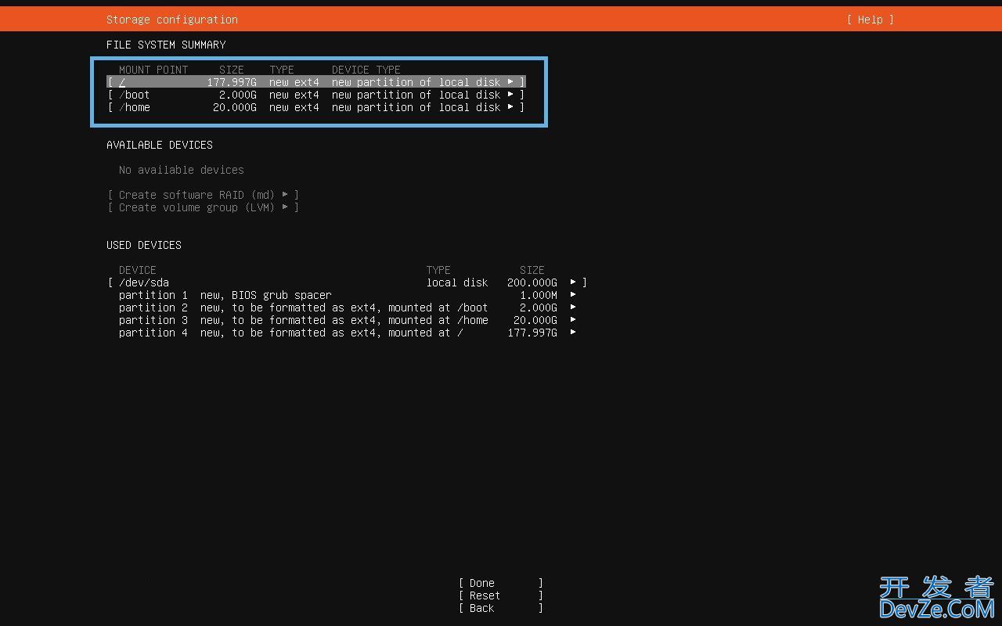Click the 2.000G size in file system summary
Image resolution: width=1002 pixels, height=626 pixels.
(238, 95)
